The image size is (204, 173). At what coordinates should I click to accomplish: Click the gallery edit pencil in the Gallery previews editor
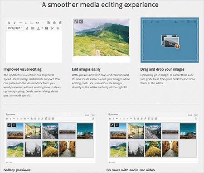[10, 125]
